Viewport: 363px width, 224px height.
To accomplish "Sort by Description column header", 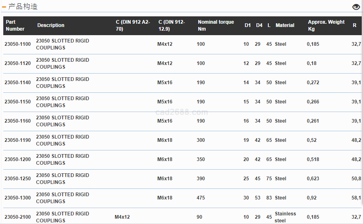I will point(51,25).
